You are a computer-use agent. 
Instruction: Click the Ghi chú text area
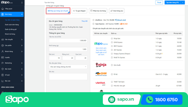point(68,77)
